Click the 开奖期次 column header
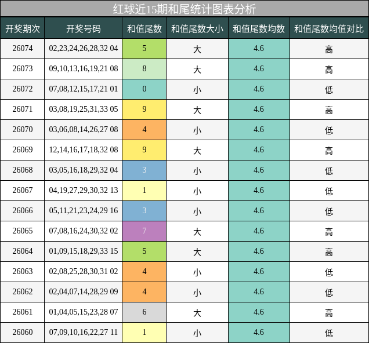The image size is (369, 343). pyautogui.click(x=23, y=28)
